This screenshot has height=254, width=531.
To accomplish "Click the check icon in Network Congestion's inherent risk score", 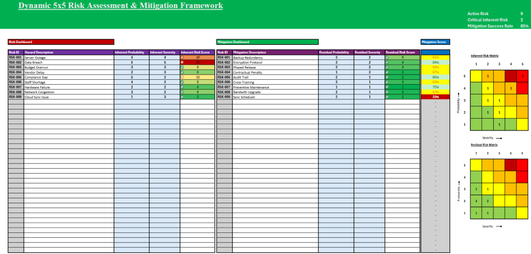I will click(x=182, y=92).
